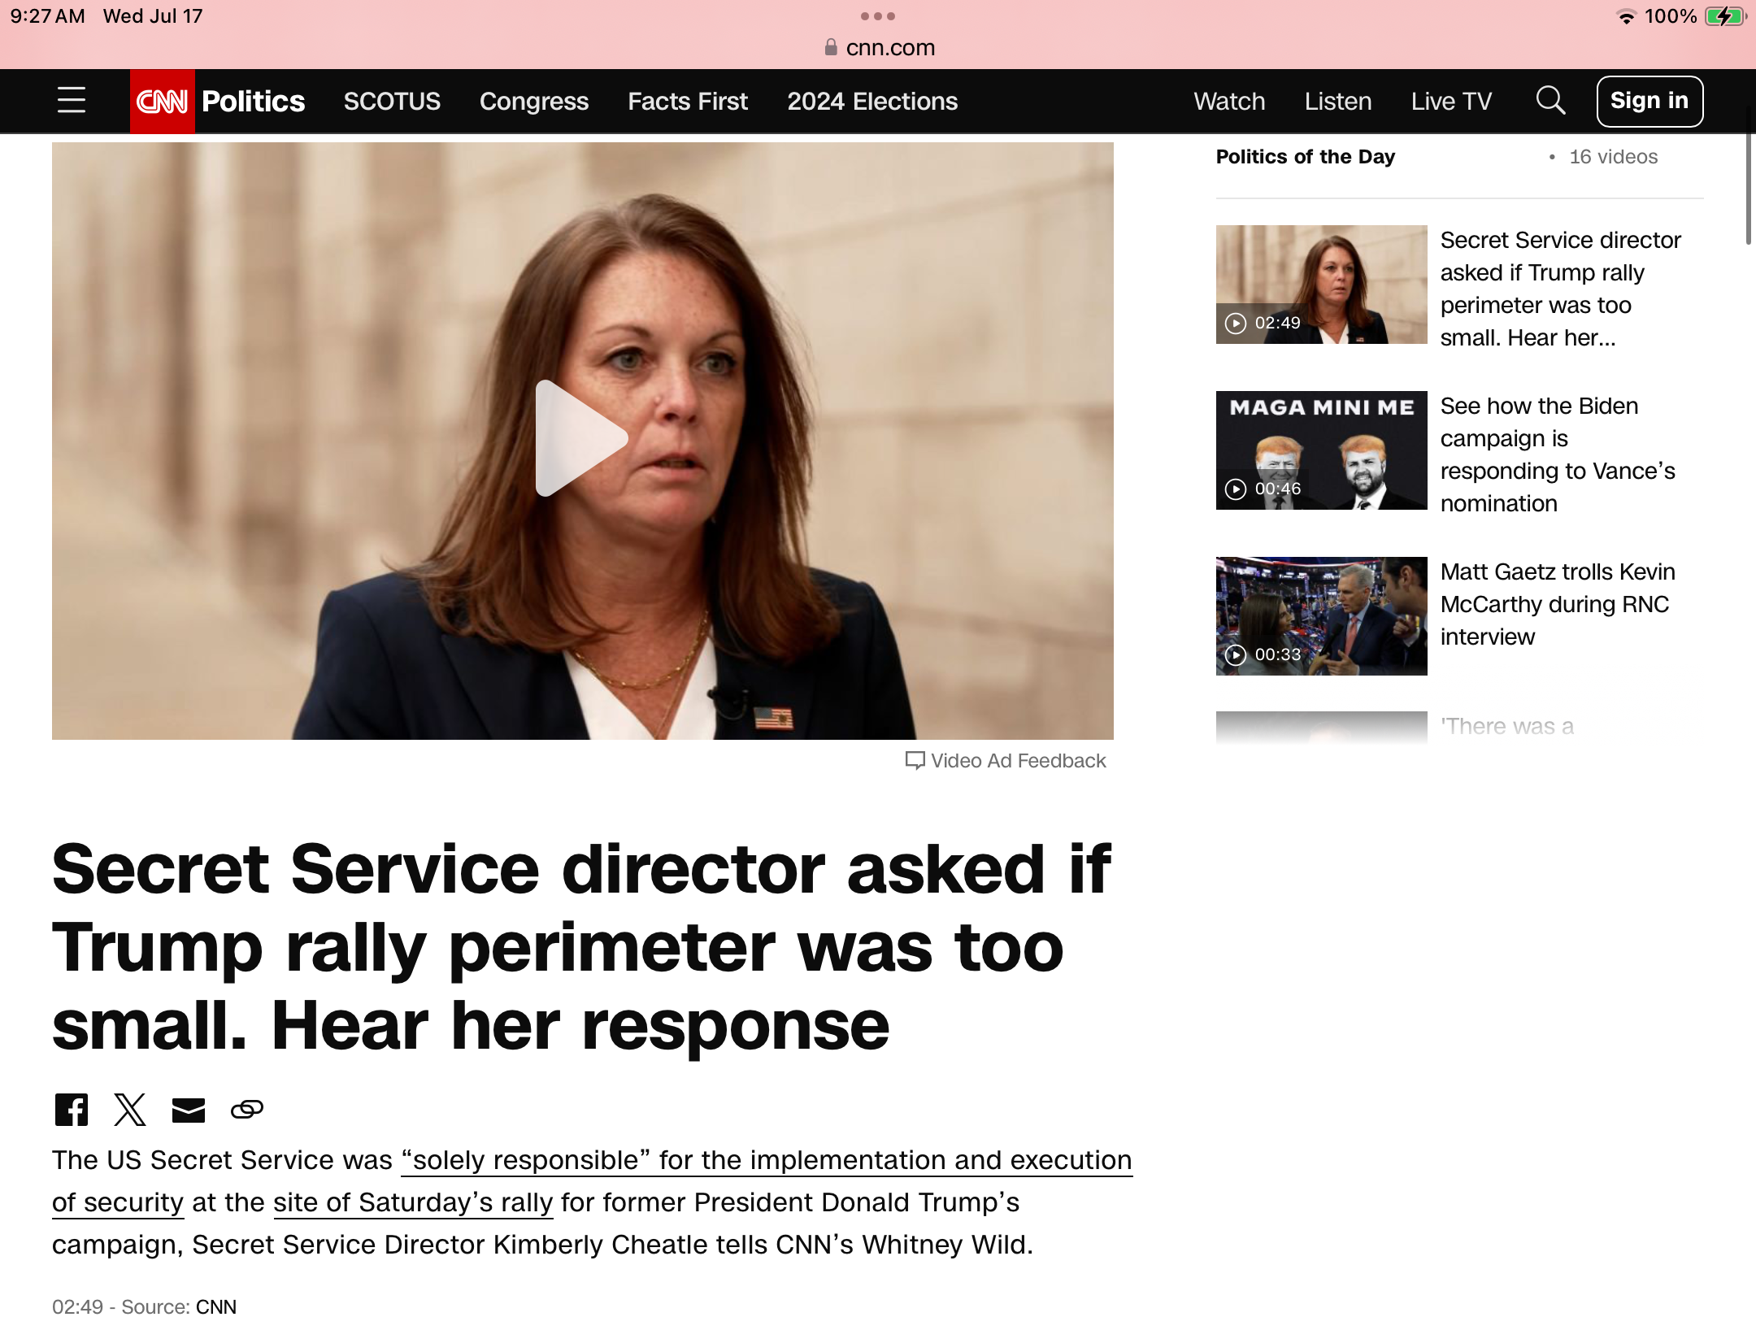This screenshot has width=1756, height=1317.
Task: Click play icon on 02:49 thumbnail
Action: click(x=1236, y=324)
